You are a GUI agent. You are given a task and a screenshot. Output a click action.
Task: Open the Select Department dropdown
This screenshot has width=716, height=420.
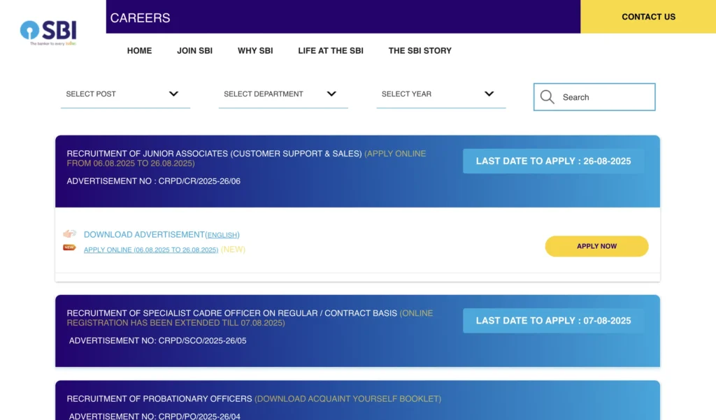[x=282, y=94]
